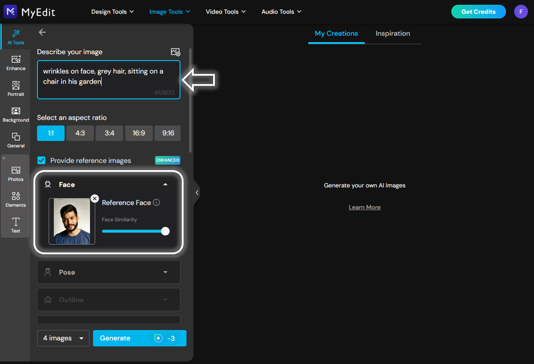Image resolution: width=534 pixels, height=364 pixels.
Task: Click the General tools sidebar icon
Action: pos(16,140)
